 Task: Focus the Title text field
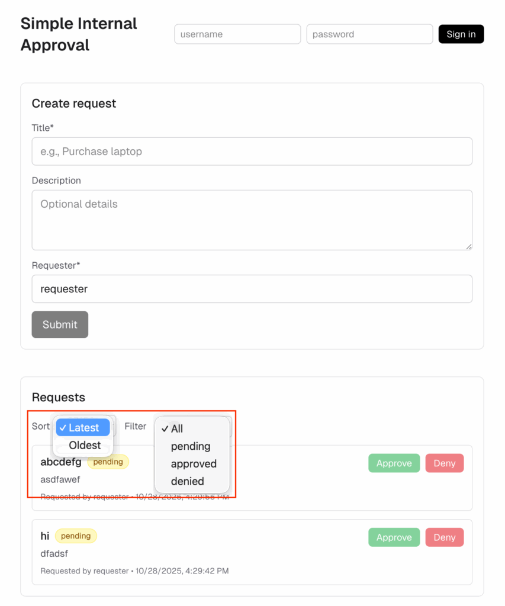point(252,151)
